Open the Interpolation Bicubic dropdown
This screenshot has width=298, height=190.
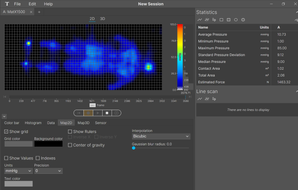[161, 136]
